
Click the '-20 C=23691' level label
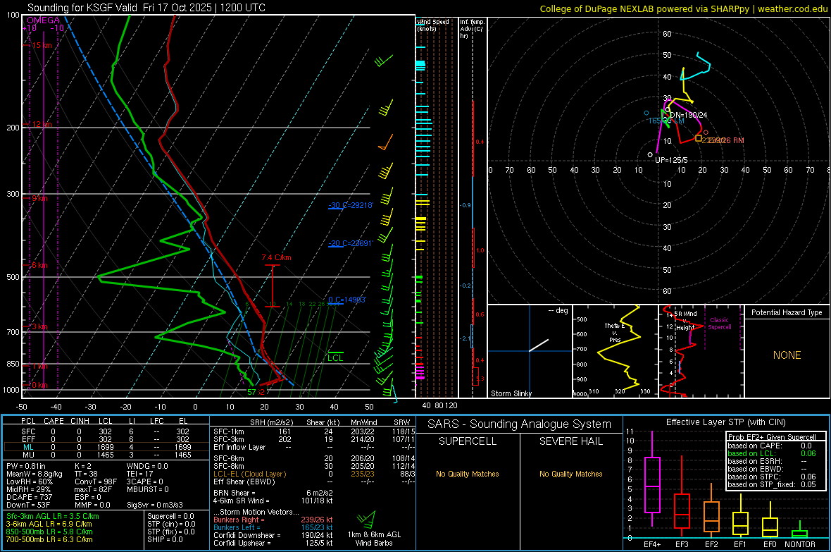click(351, 243)
